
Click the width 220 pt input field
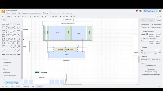click(x=151, y=34)
